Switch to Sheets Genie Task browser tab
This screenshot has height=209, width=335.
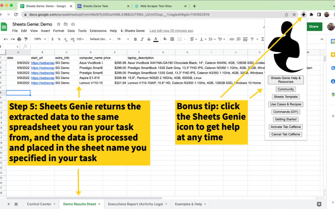[103, 6]
